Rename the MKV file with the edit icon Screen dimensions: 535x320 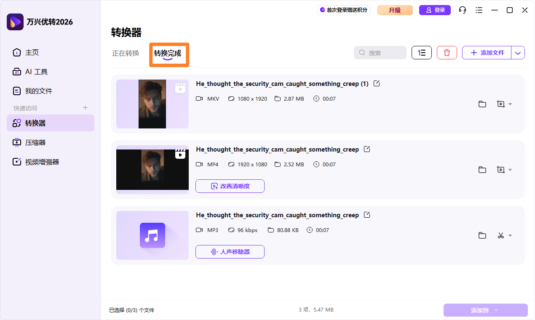[x=377, y=83]
